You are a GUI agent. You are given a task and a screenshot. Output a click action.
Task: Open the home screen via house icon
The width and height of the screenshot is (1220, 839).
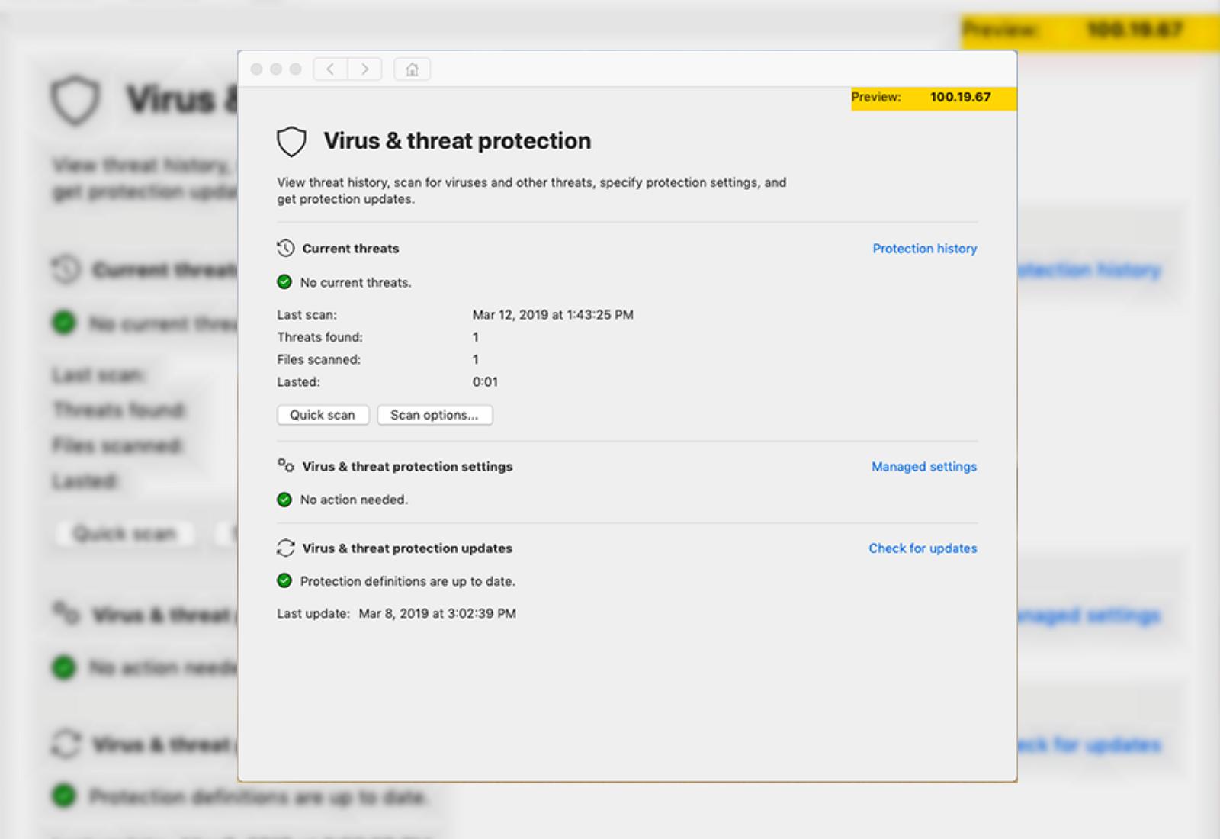coord(412,69)
